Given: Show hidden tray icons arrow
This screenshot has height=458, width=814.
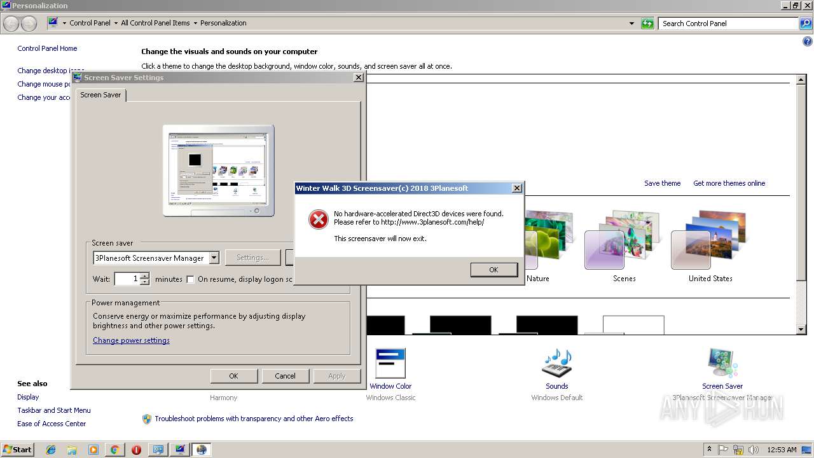Looking at the screenshot, I should click(709, 449).
